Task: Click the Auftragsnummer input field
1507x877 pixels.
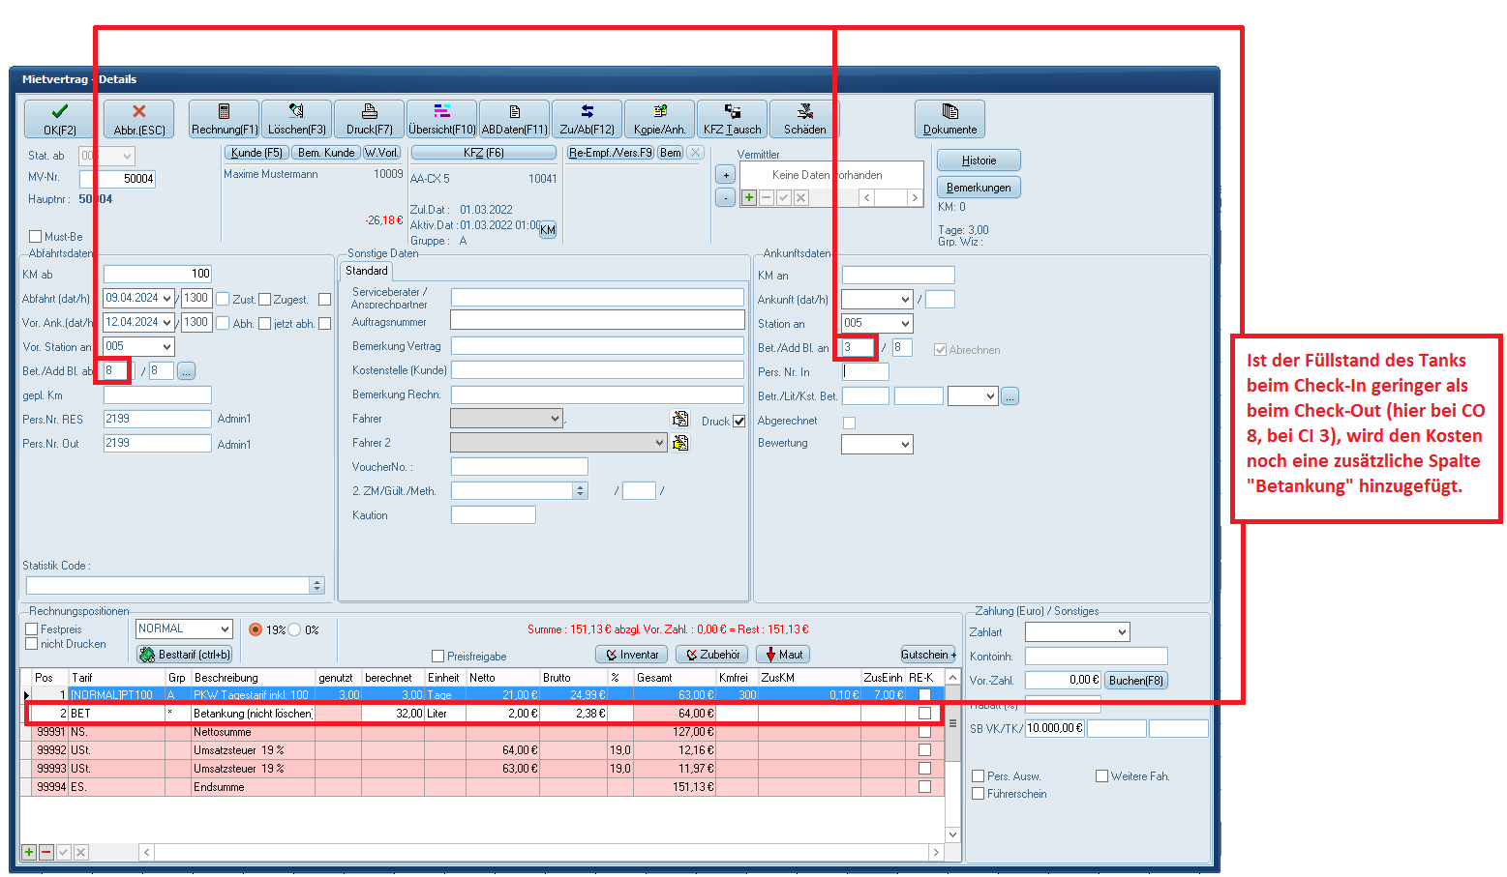Action: (x=596, y=321)
